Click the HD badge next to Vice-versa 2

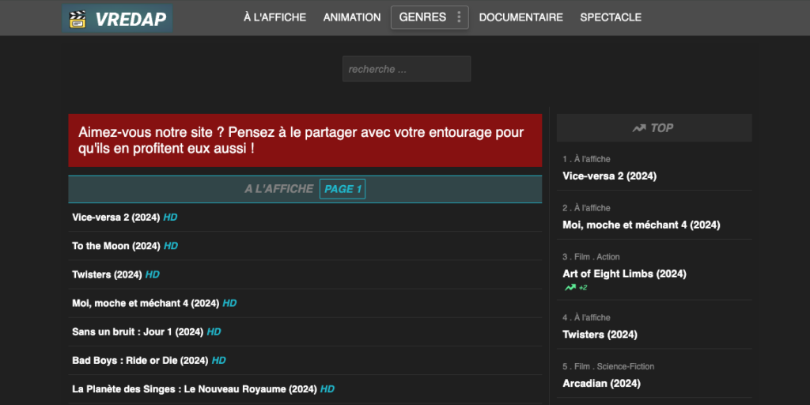[170, 218]
